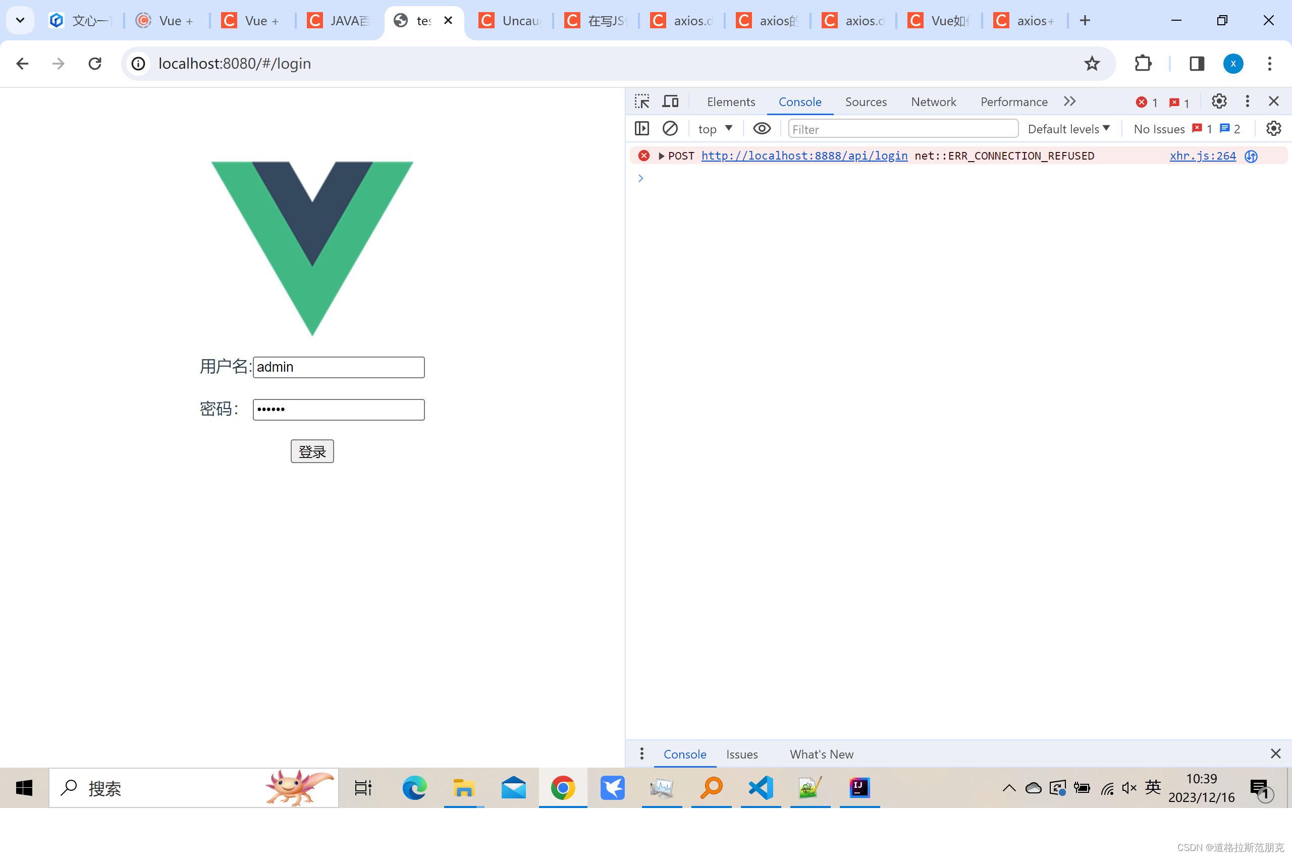Expand more DevTools tabs chevron

click(x=1070, y=101)
